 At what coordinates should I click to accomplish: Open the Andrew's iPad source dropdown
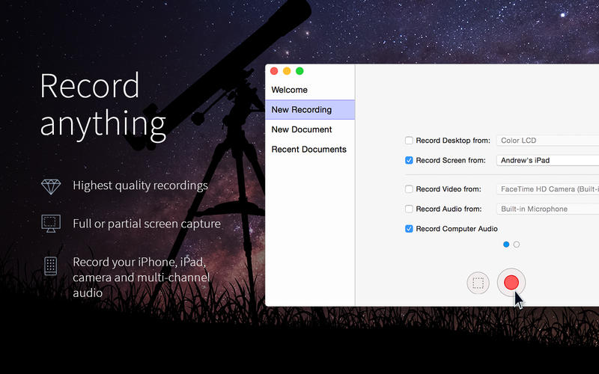point(547,160)
